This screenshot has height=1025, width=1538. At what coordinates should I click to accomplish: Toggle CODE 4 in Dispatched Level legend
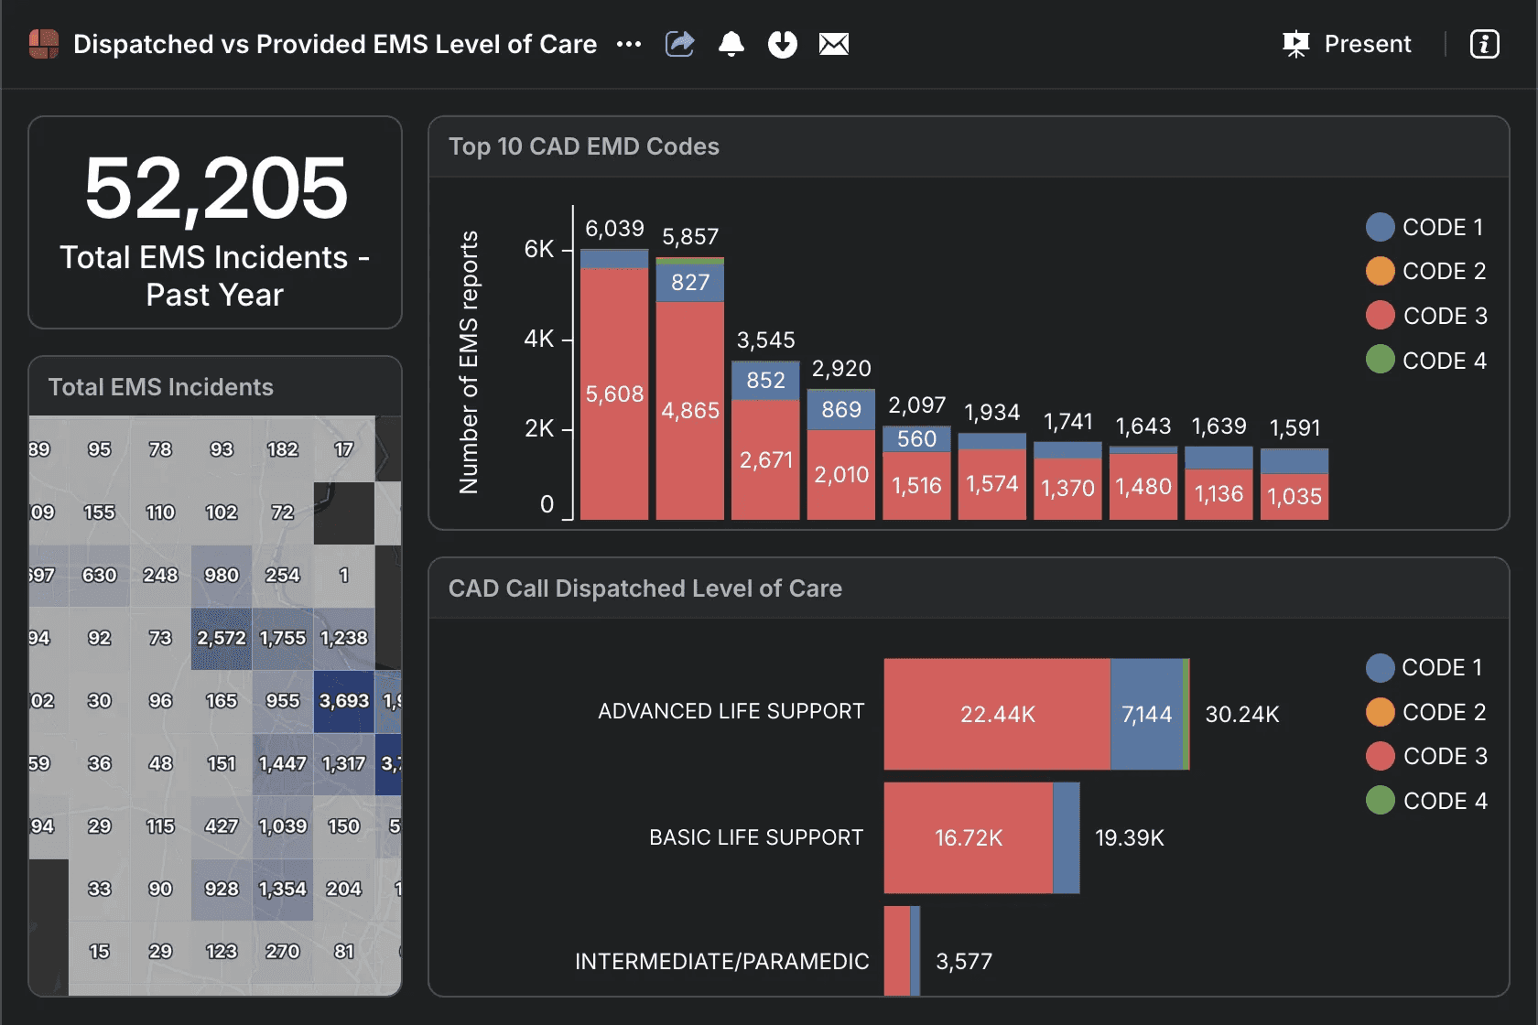click(x=1444, y=801)
